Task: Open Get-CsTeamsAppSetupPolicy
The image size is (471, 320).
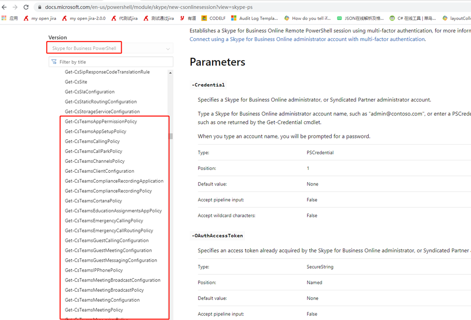Action: pyautogui.click(x=96, y=131)
